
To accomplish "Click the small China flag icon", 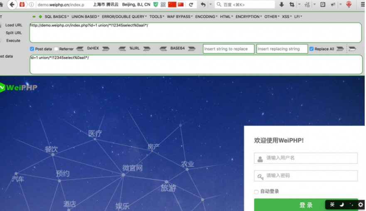I will 181,5.
